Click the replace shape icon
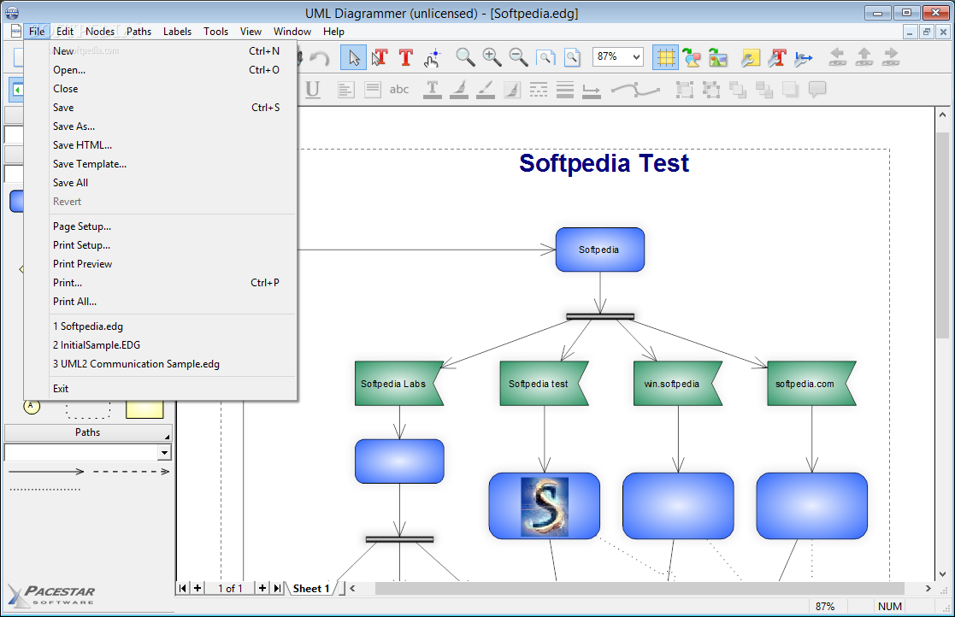The height and width of the screenshot is (617, 955). [692, 58]
